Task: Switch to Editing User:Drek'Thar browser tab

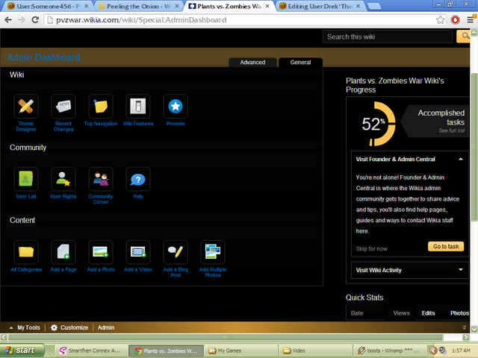Action: (x=320, y=6)
